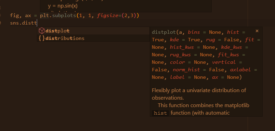Image resolution: width=275 pixels, height=131 pixels.
Task: Click 'axlabel' parameter in signature
Action: pyautogui.click(x=240, y=70)
